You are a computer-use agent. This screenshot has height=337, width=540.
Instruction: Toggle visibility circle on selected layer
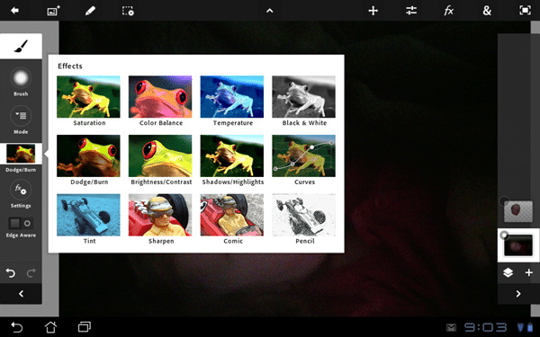[504, 235]
